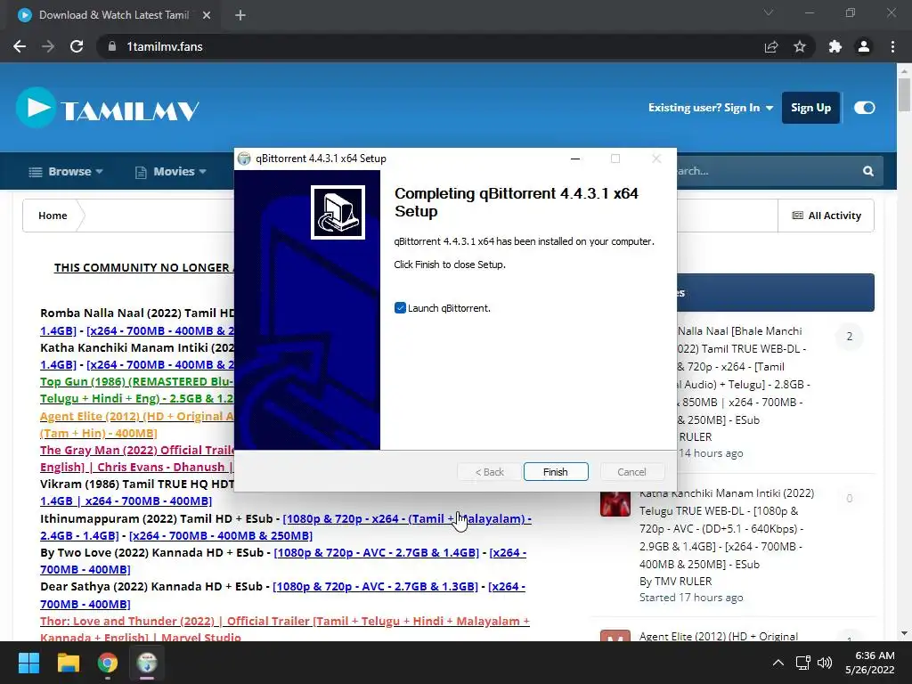Click the TamilMV logo
Image resolution: width=912 pixels, height=684 pixels.
(108, 108)
